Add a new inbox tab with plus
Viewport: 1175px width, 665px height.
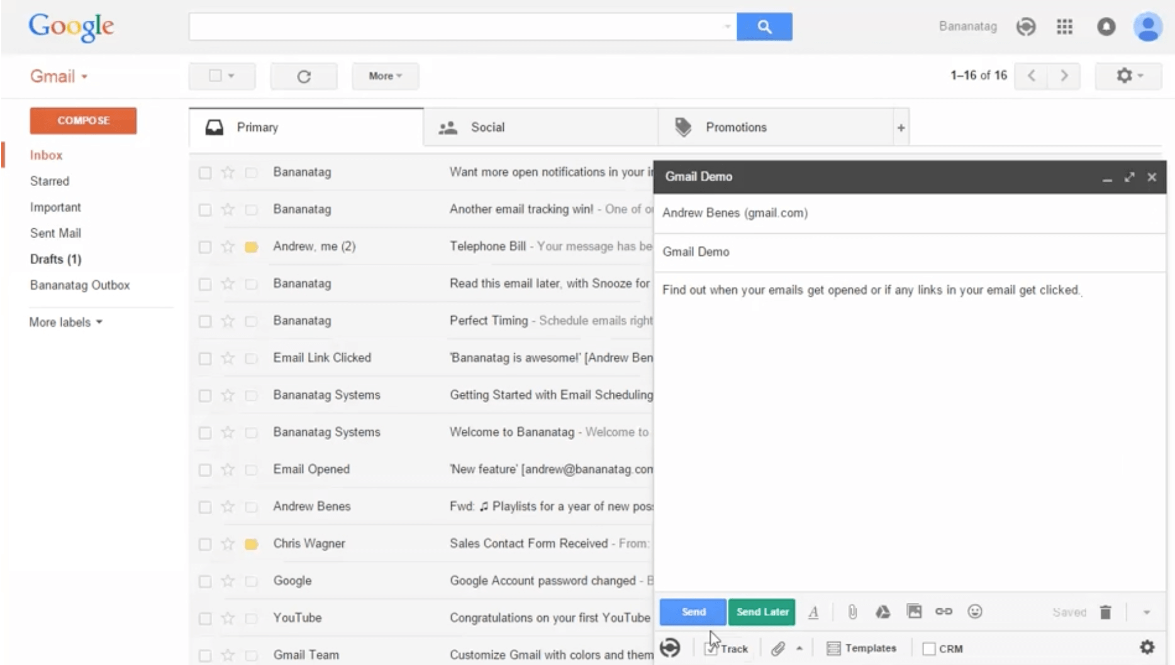click(901, 128)
